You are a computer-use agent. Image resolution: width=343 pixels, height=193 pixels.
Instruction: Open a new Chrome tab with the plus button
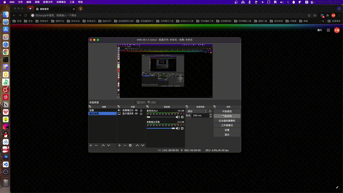click(80, 9)
